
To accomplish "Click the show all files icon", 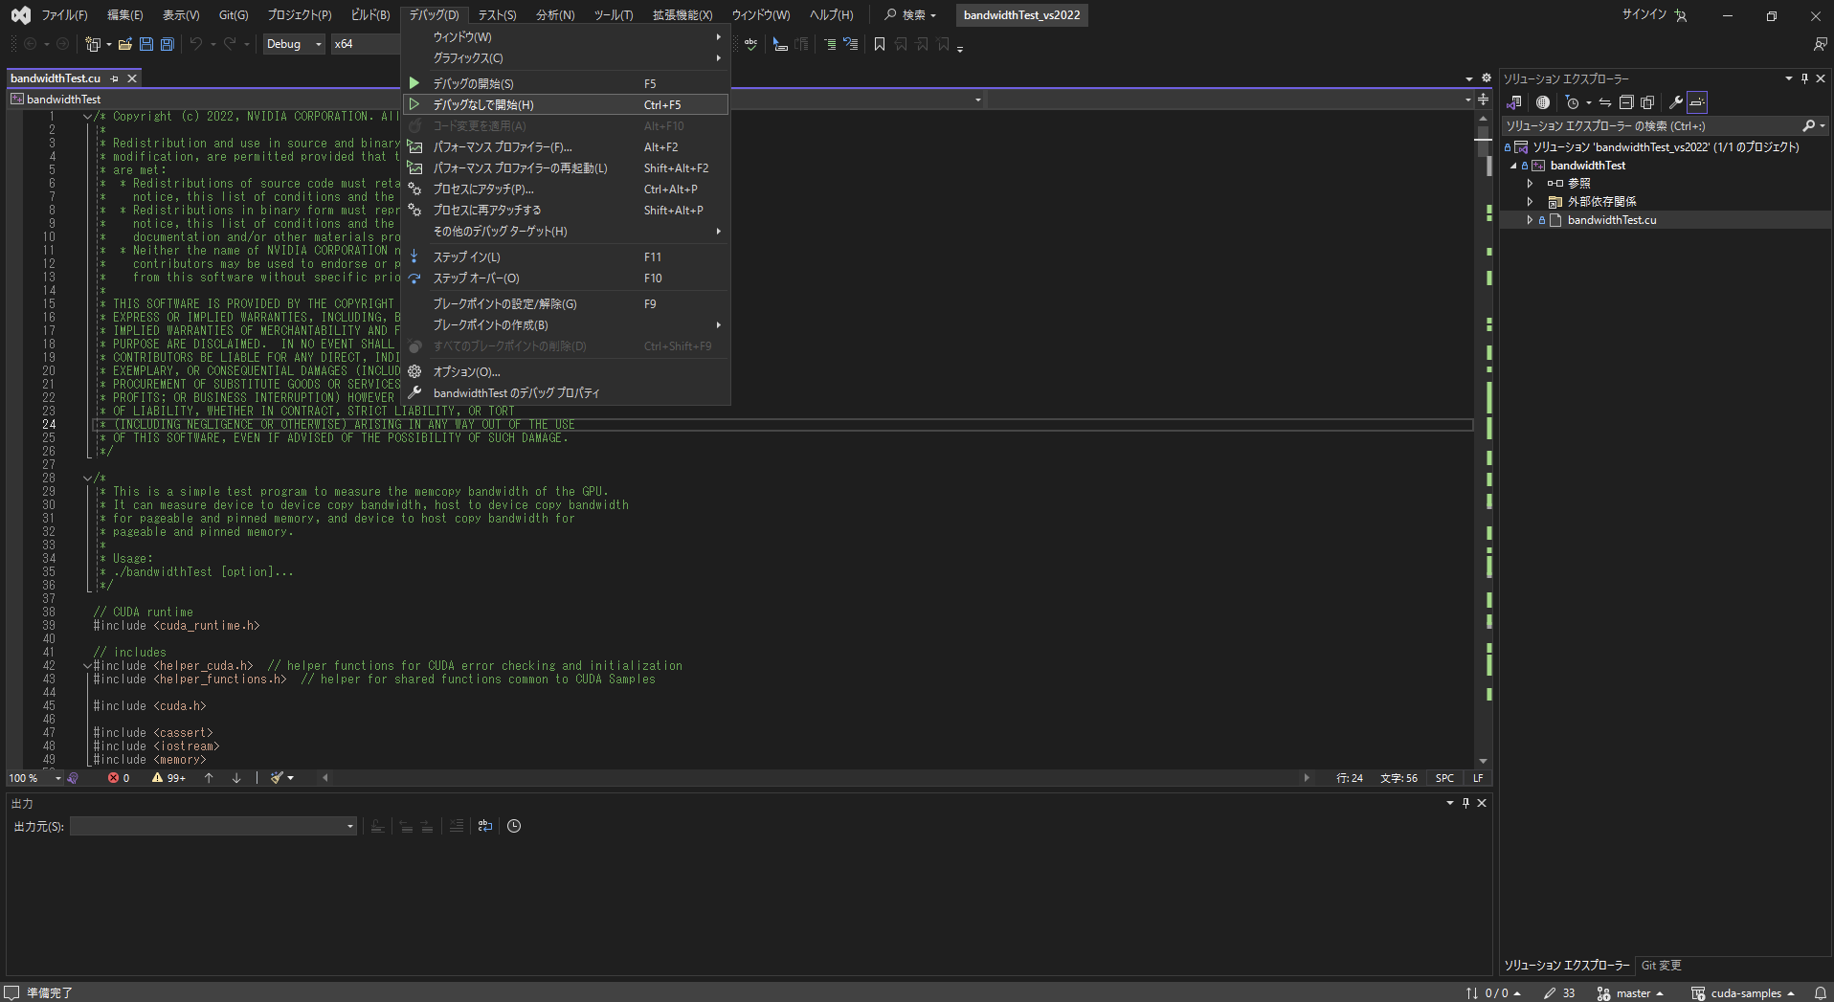I will [1647, 102].
